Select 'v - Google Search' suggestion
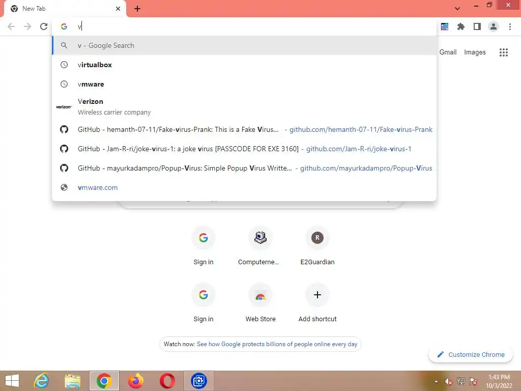This screenshot has width=521, height=391. click(x=245, y=45)
